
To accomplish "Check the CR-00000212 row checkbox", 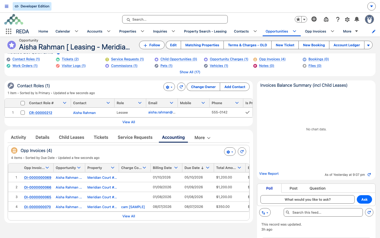I will point(23,113).
